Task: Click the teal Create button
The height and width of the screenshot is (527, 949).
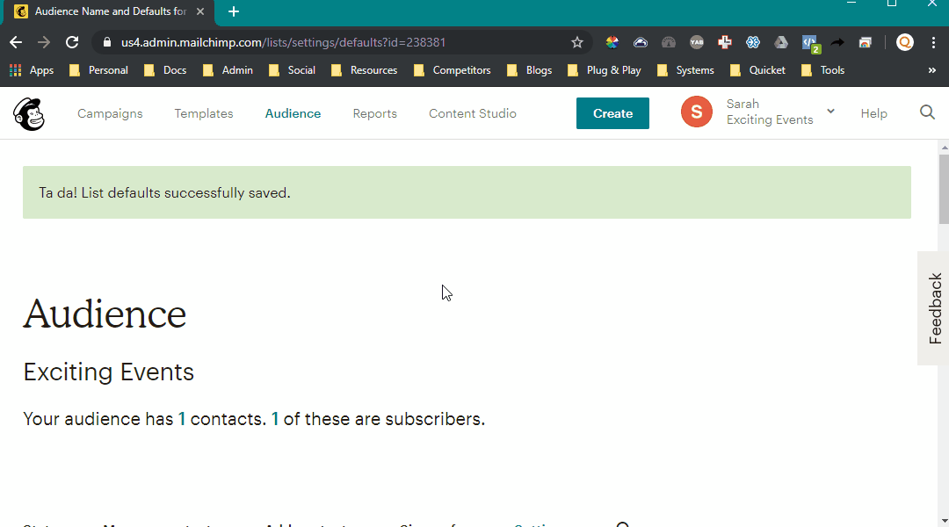Action: coord(612,113)
